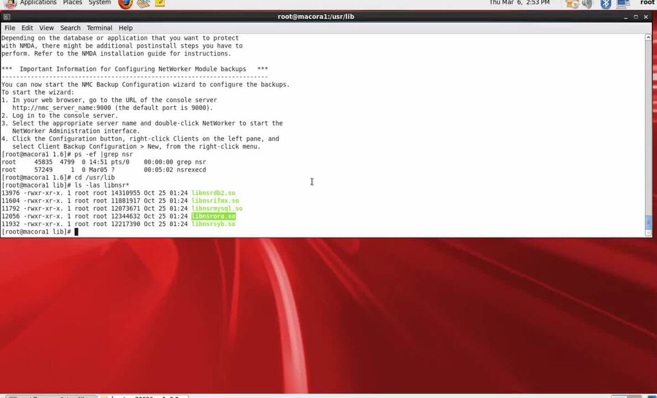
Task: Click the libnsrmysql.so file name
Action: click(x=217, y=208)
